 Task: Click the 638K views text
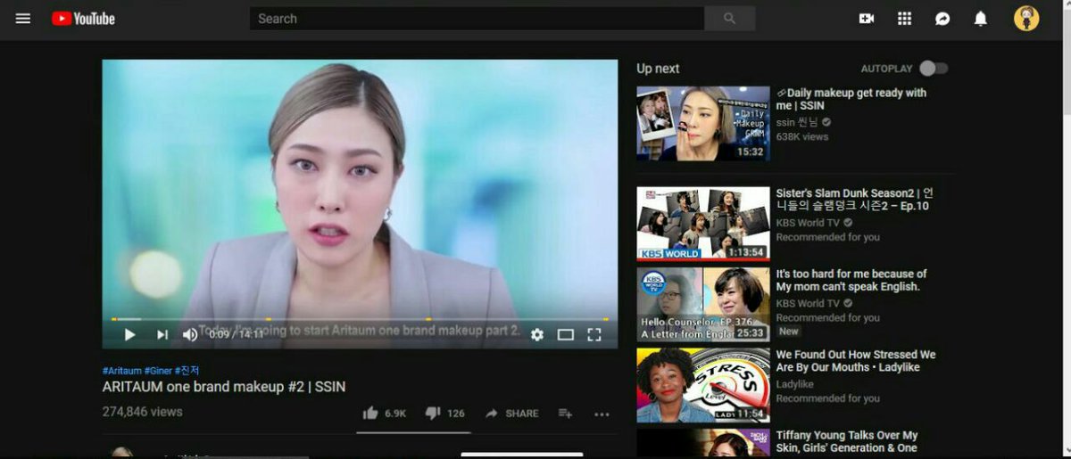802,136
